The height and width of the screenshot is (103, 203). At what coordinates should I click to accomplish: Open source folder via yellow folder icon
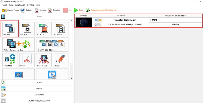pos(100,20)
